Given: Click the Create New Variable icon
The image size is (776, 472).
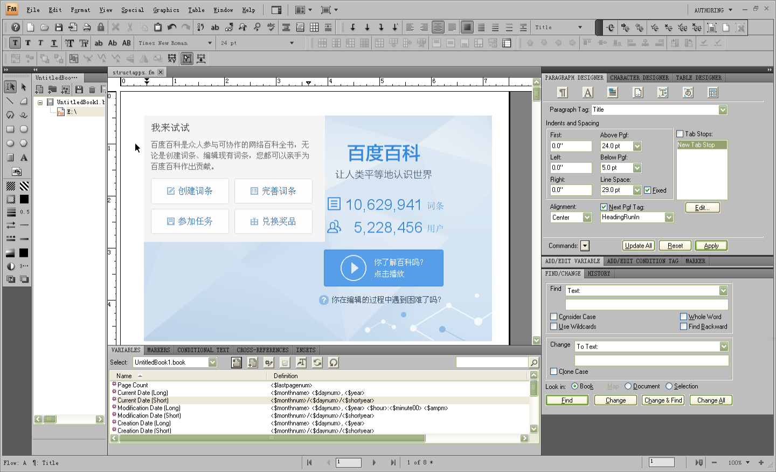Looking at the screenshot, I should pyautogui.click(x=236, y=362).
